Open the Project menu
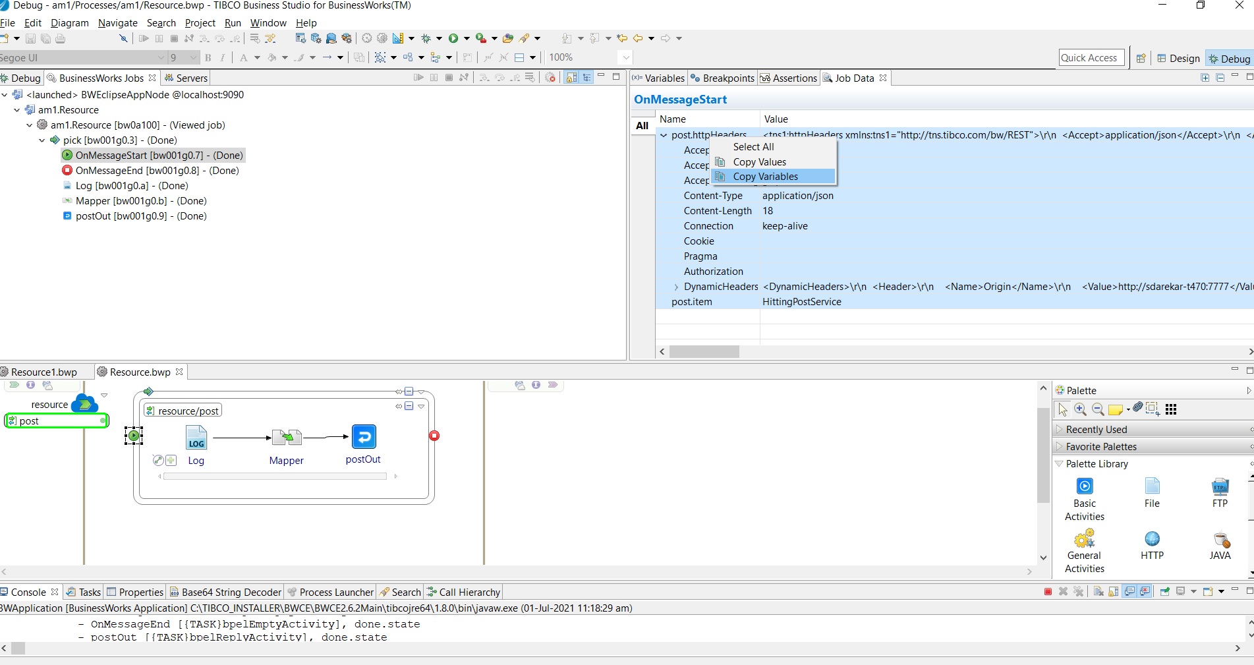The height and width of the screenshot is (665, 1254). point(200,23)
